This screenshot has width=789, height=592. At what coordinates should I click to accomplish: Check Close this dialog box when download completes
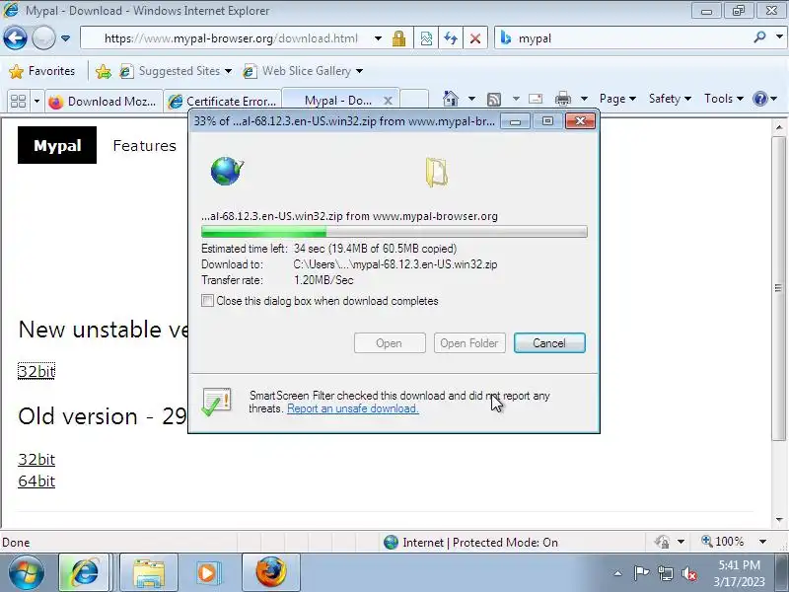(x=207, y=301)
